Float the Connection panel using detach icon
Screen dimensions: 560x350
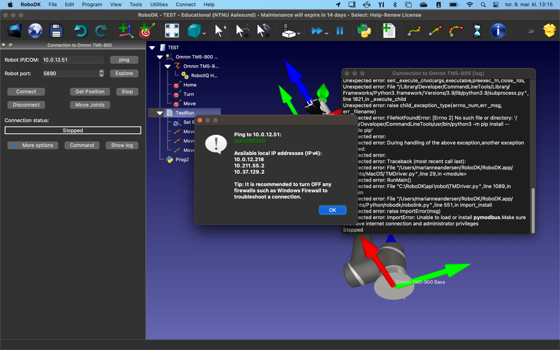[x=10, y=45]
